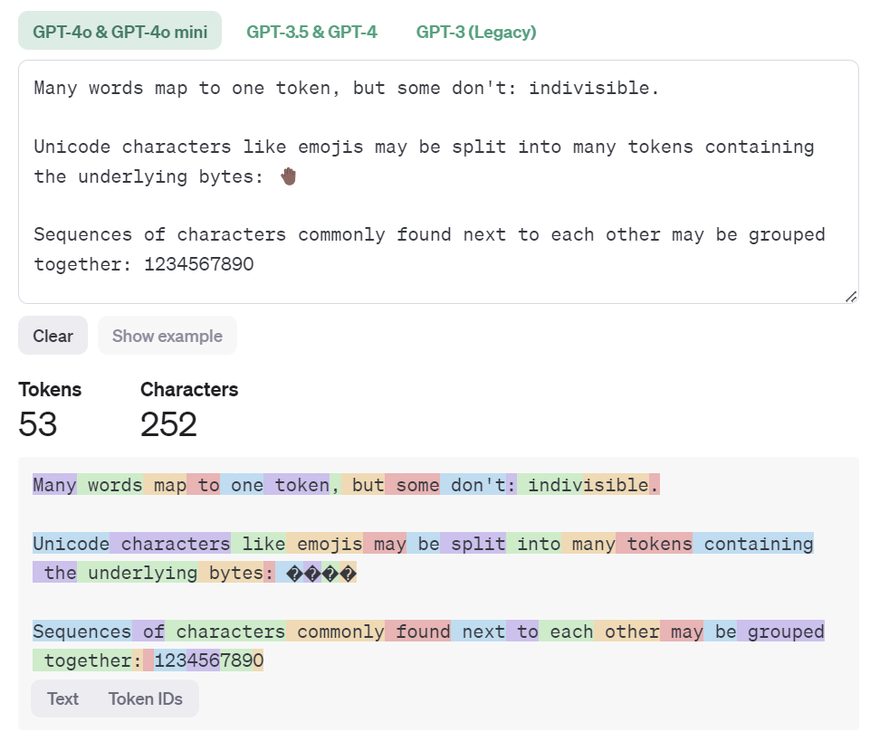Select the GPT-4o & GPT-4o mini tab
This screenshot has width=870, height=741.
[120, 31]
